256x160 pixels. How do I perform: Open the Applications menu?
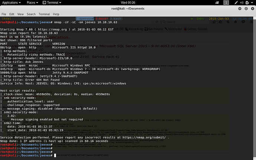[12, 3]
